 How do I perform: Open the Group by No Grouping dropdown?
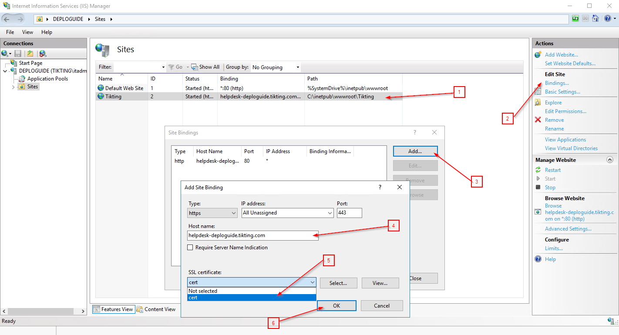point(276,67)
